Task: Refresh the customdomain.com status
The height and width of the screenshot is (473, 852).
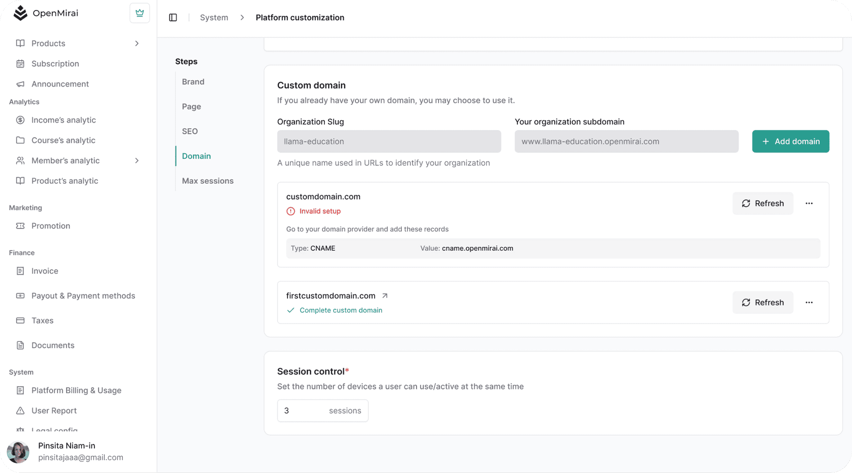Action: pyautogui.click(x=762, y=204)
